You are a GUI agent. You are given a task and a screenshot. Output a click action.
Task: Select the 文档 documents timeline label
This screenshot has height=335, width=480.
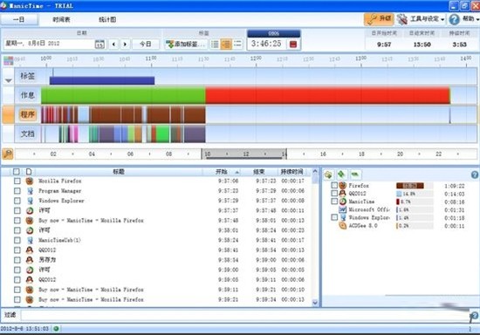[x=28, y=134]
